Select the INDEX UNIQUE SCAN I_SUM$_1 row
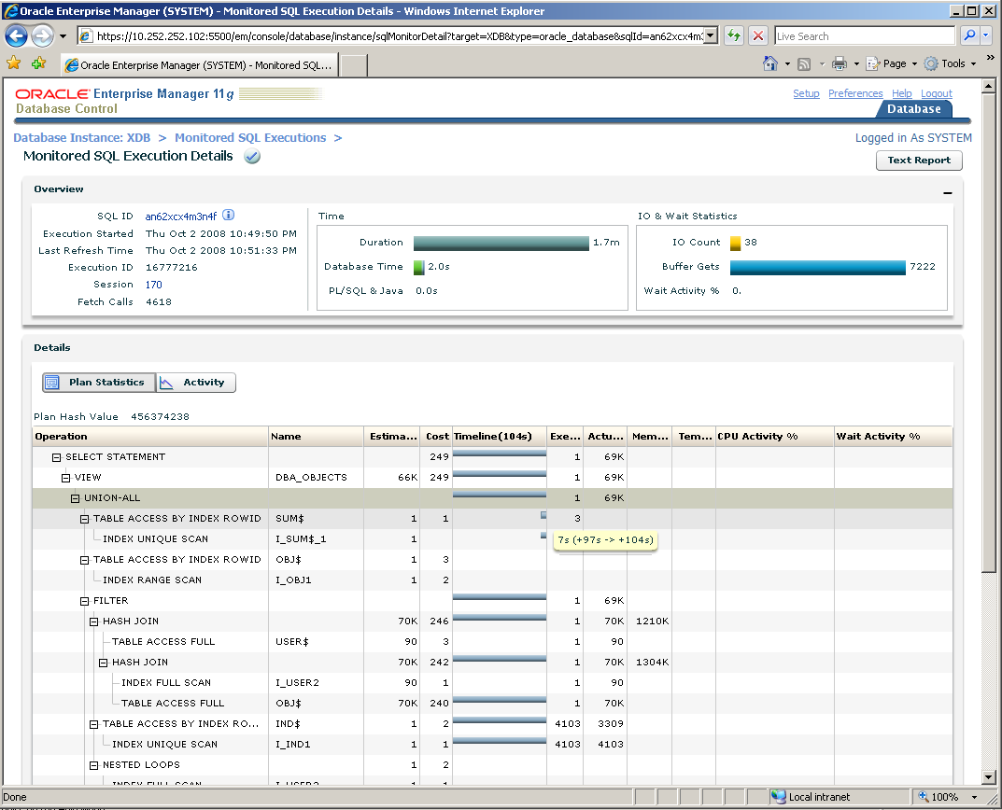 point(492,539)
